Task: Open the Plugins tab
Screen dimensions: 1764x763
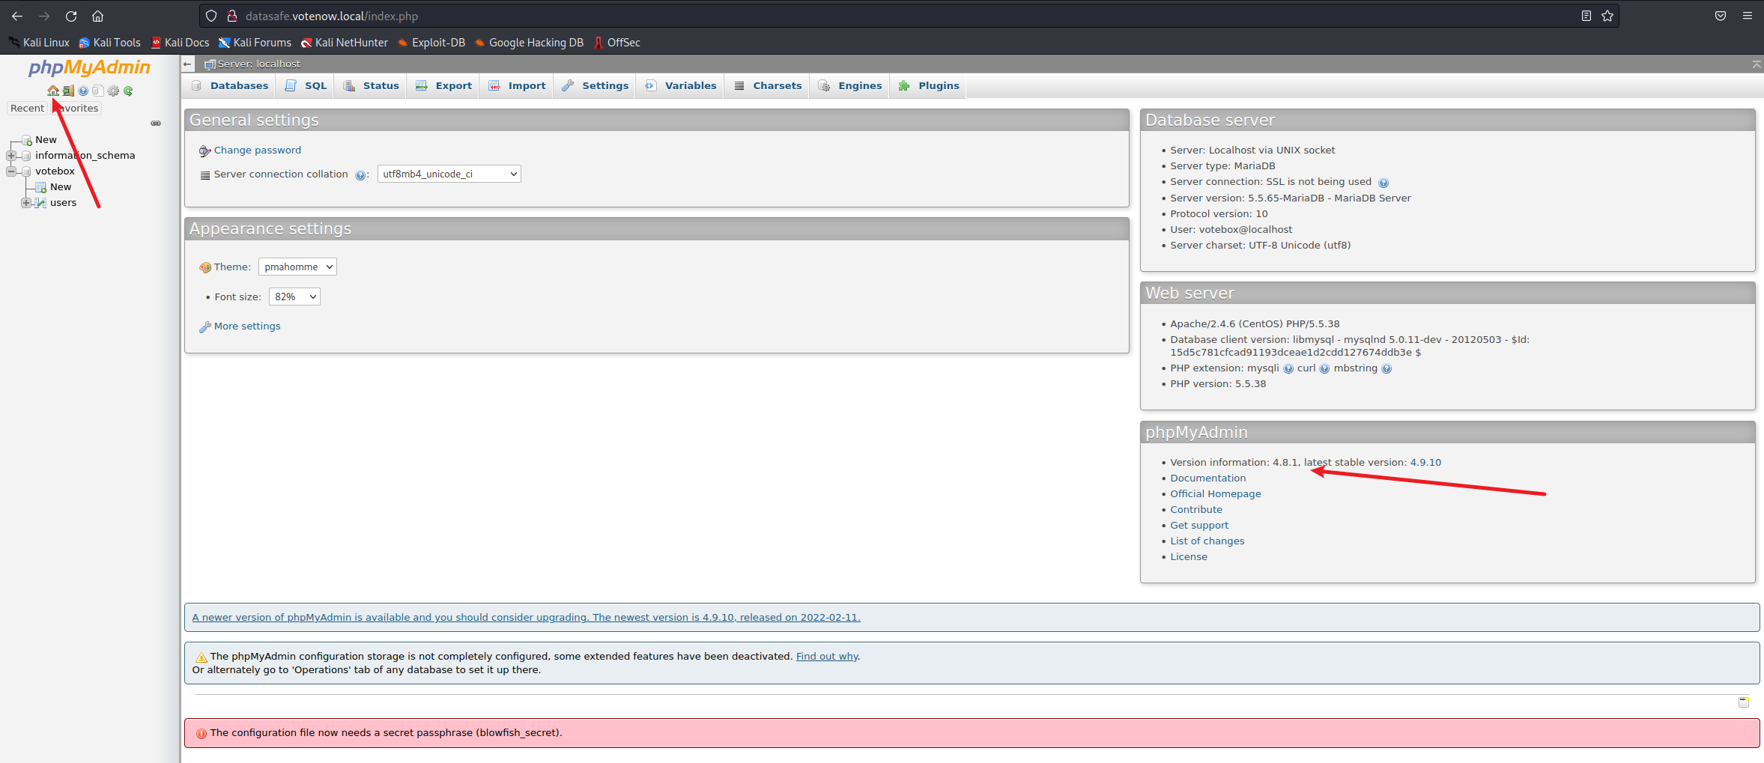Action: [x=929, y=86]
